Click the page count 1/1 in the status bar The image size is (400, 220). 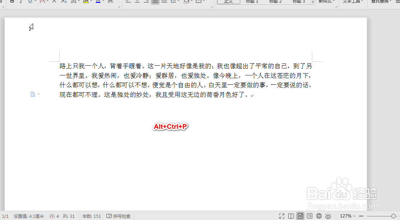click(x=5, y=216)
